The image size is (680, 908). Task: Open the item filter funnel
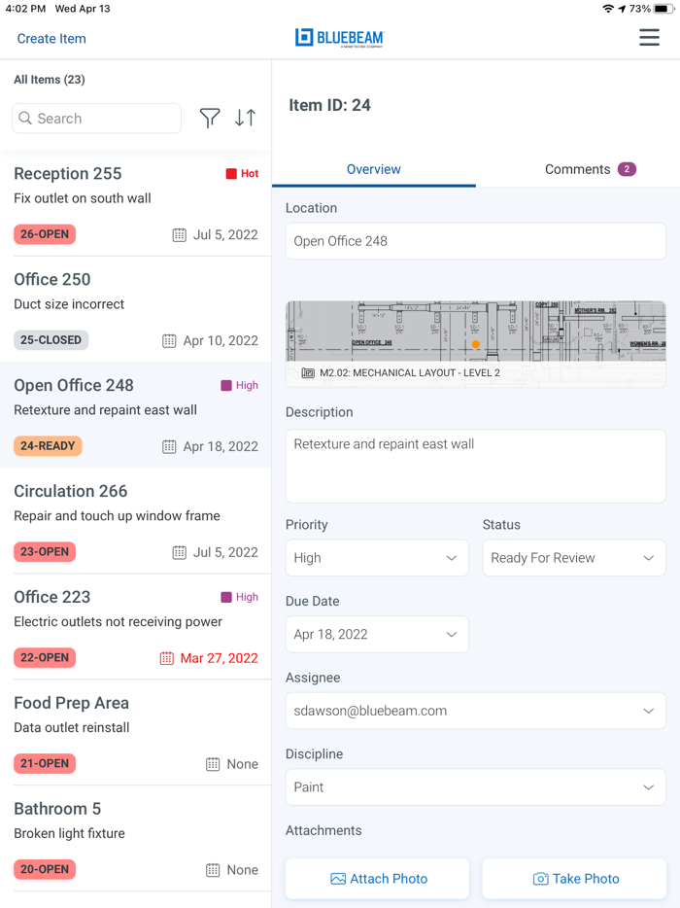(210, 119)
